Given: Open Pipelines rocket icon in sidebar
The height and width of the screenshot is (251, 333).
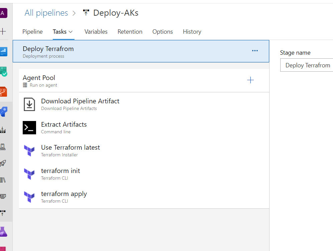Looking at the screenshot, I should click(3, 163).
